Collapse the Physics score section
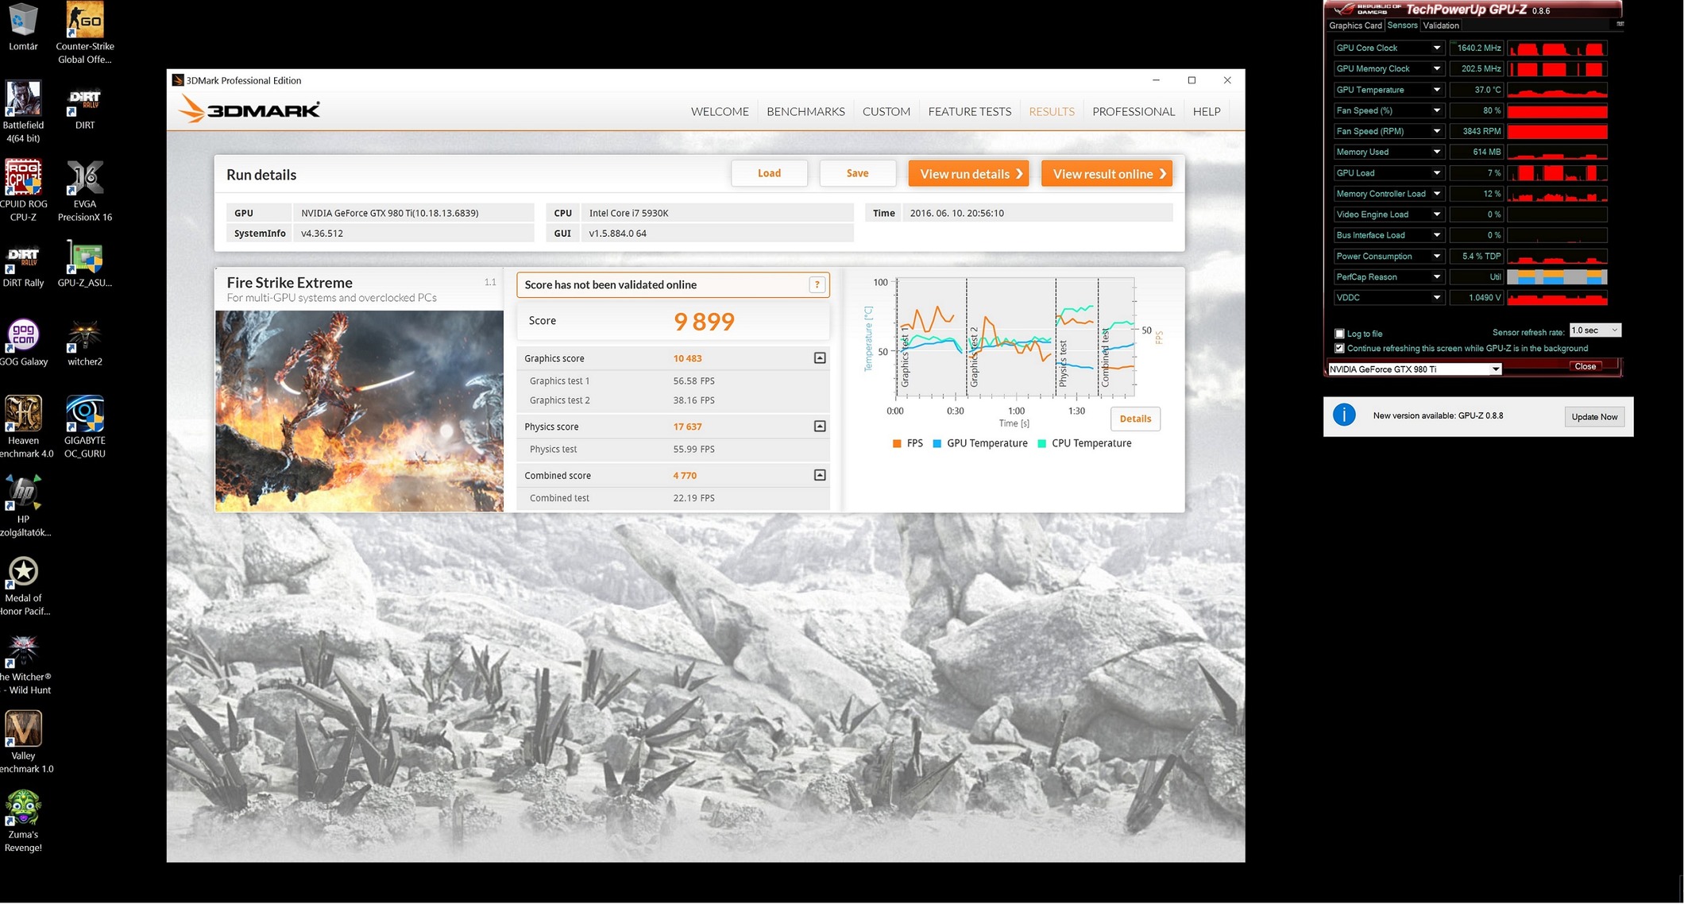Screen dimensions: 1684x904 820,427
